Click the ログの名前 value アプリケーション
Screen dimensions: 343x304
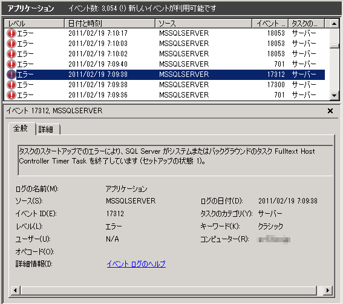coord(126,189)
